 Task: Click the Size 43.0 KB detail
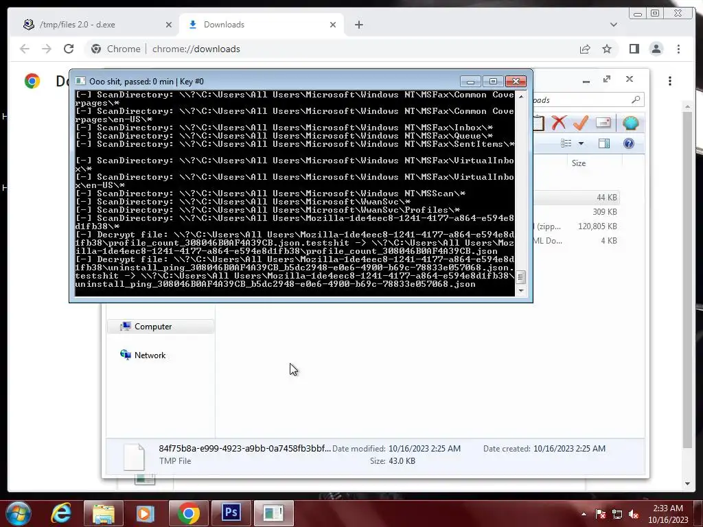tap(392, 460)
